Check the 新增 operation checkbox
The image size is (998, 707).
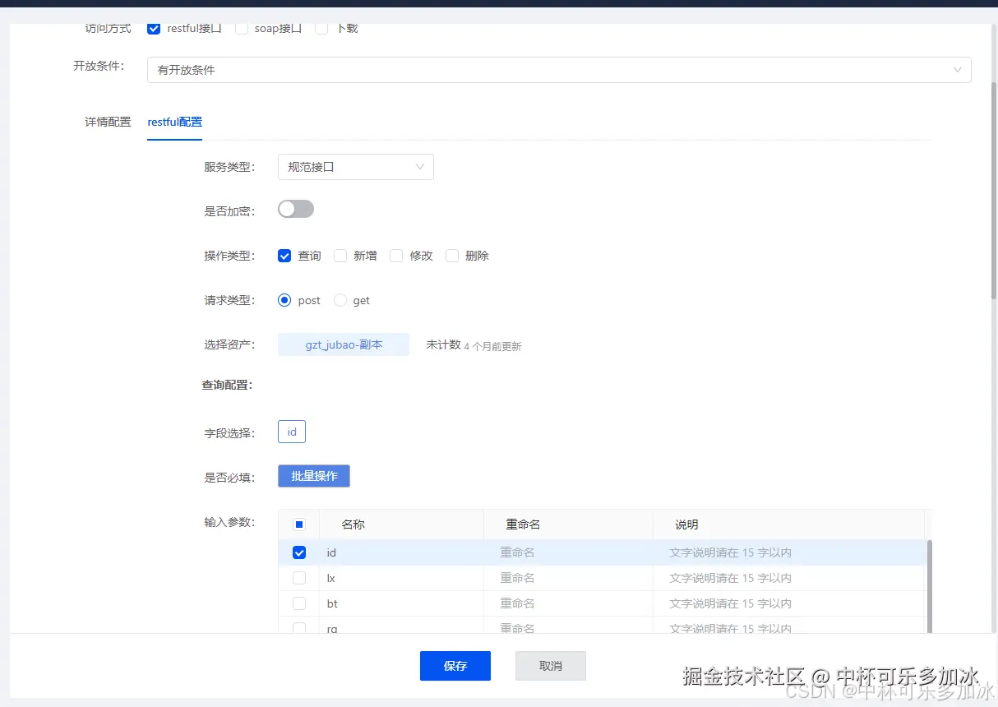point(340,256)
